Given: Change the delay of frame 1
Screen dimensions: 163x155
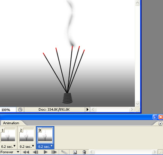Looking at the screenshot, I should (8, 146).
